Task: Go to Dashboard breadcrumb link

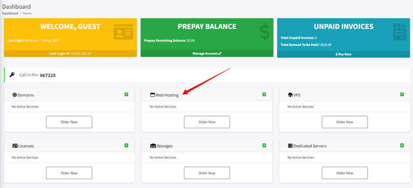Action: coord(10,13)
